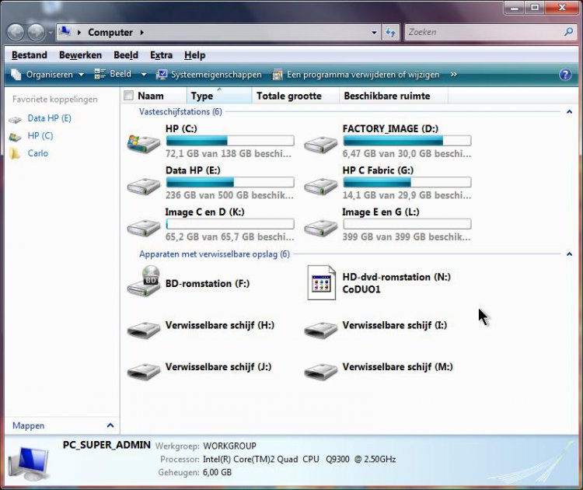Image resolution: width=583 pixels, height=490 pixels.
Task: Select the HD-dvd-romstation (N:) CoDUO1 icon
Action: (x=321, y=283)
